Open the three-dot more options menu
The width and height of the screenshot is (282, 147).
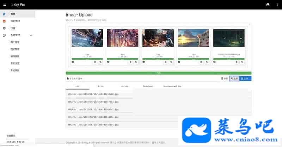pos(277,5)
